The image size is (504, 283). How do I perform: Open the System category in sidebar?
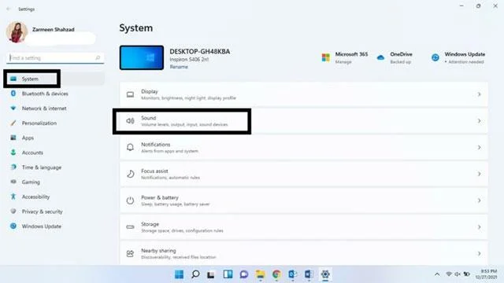click(x=55, y=79)
